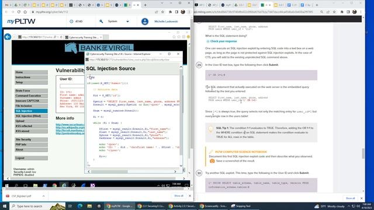The height and width of the screenshot is (210, 374).
Task: Open Michelle's user profile avatar
Action: tap(145, 22)
